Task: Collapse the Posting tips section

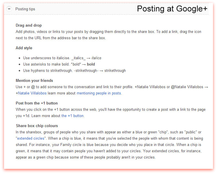Action: pyautogui.click(x=9, y=9)
